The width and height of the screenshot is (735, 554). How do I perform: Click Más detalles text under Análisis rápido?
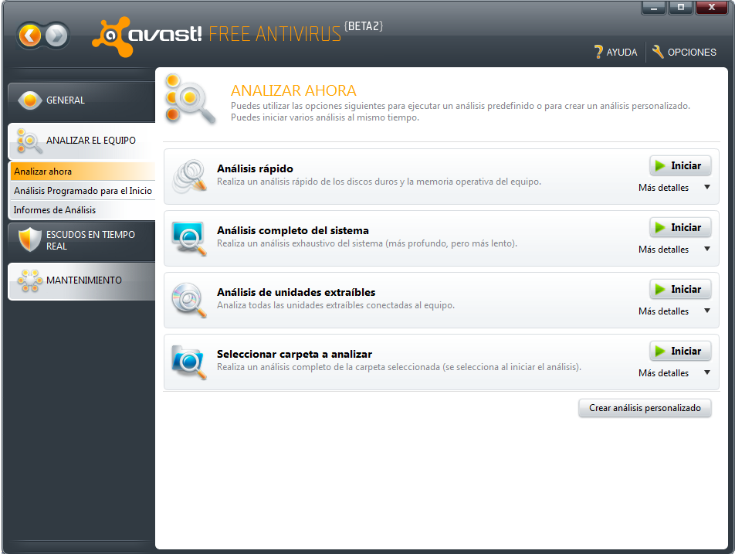tap(663, 188)
